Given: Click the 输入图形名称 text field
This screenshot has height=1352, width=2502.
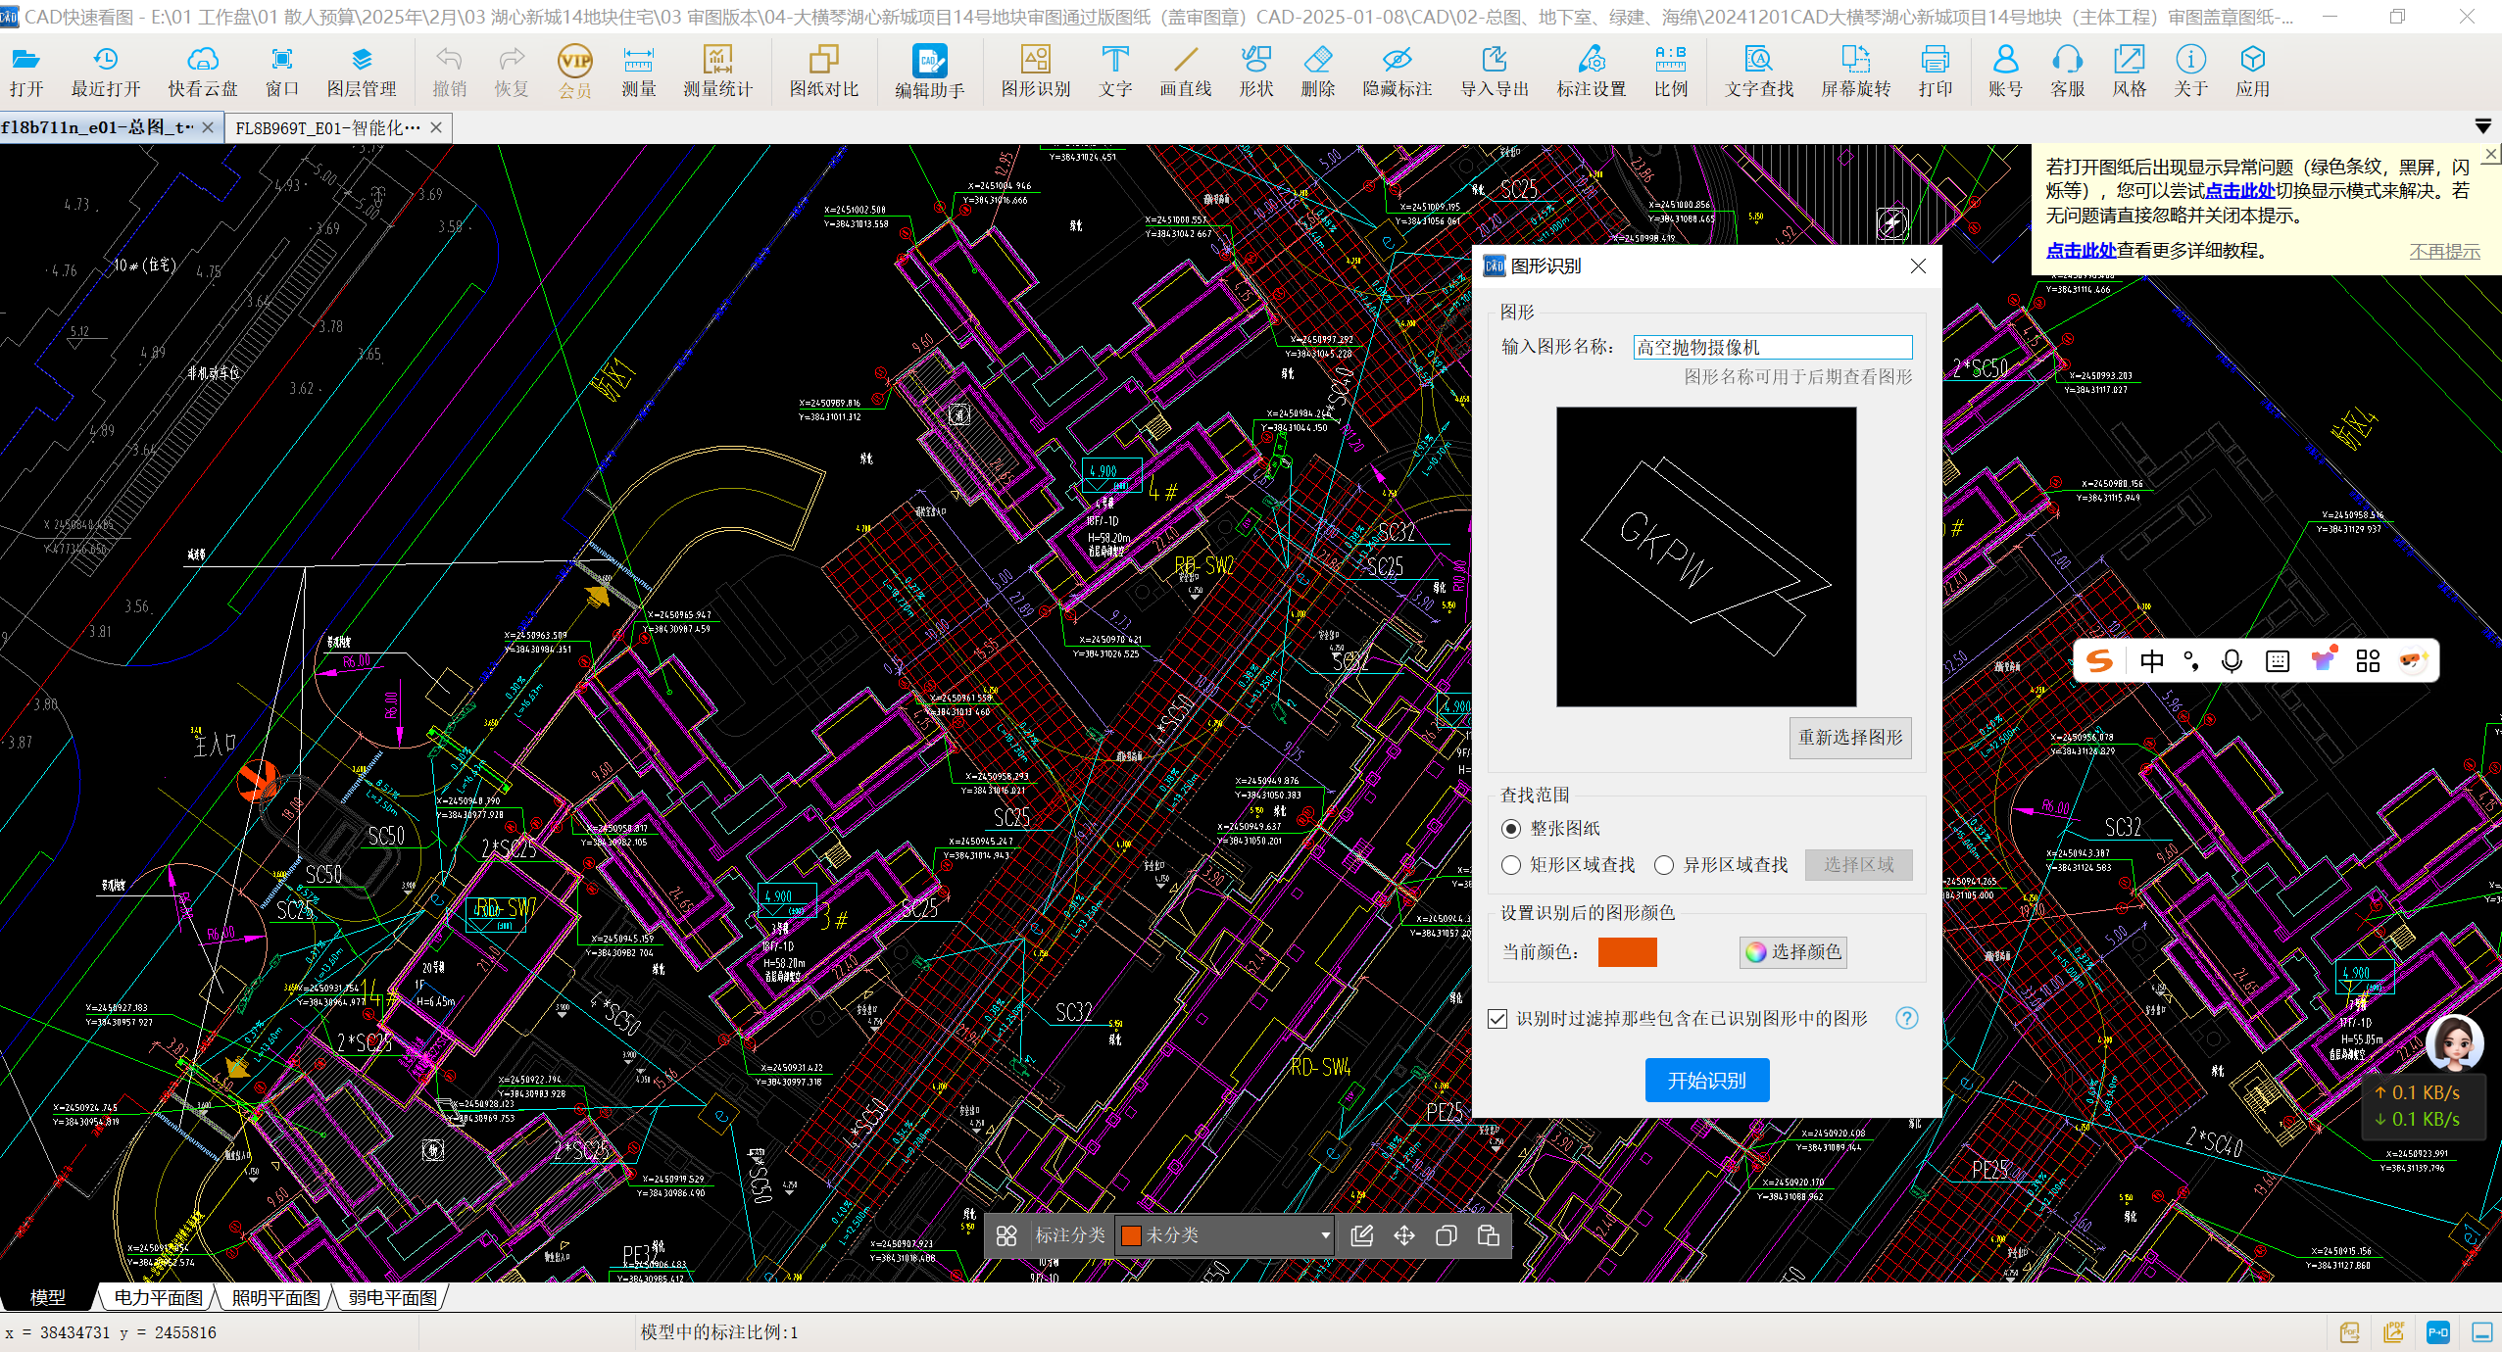Looking at the screenshot, I should coord(1772,347).
